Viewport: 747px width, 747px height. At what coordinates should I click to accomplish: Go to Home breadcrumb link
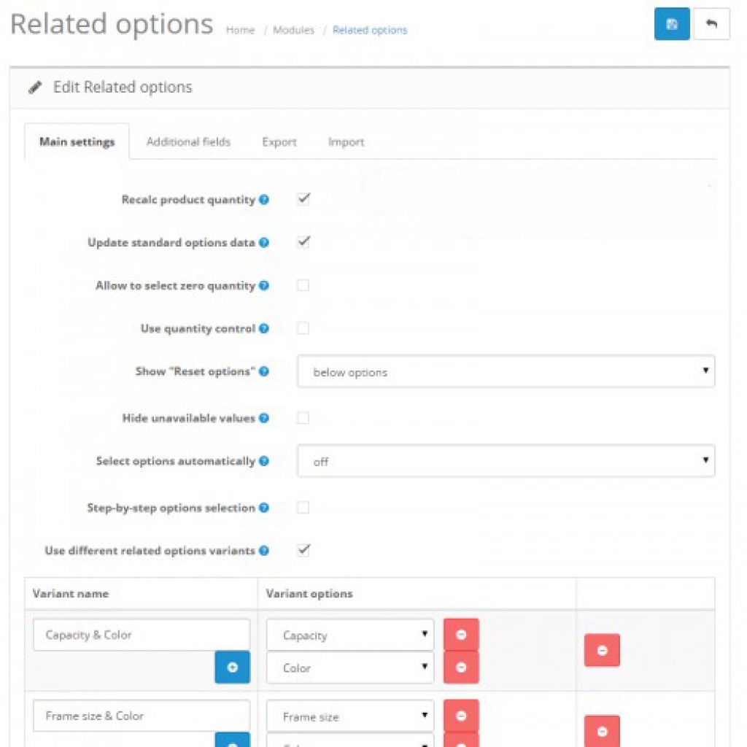tap(241, 31)
